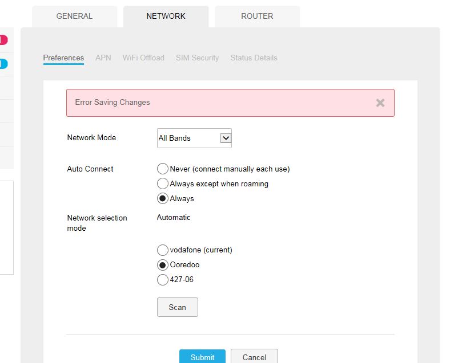Screen dimensions: 474x363
Task: Open the Network Mode dropdown
Action: (x=194, y=138)
